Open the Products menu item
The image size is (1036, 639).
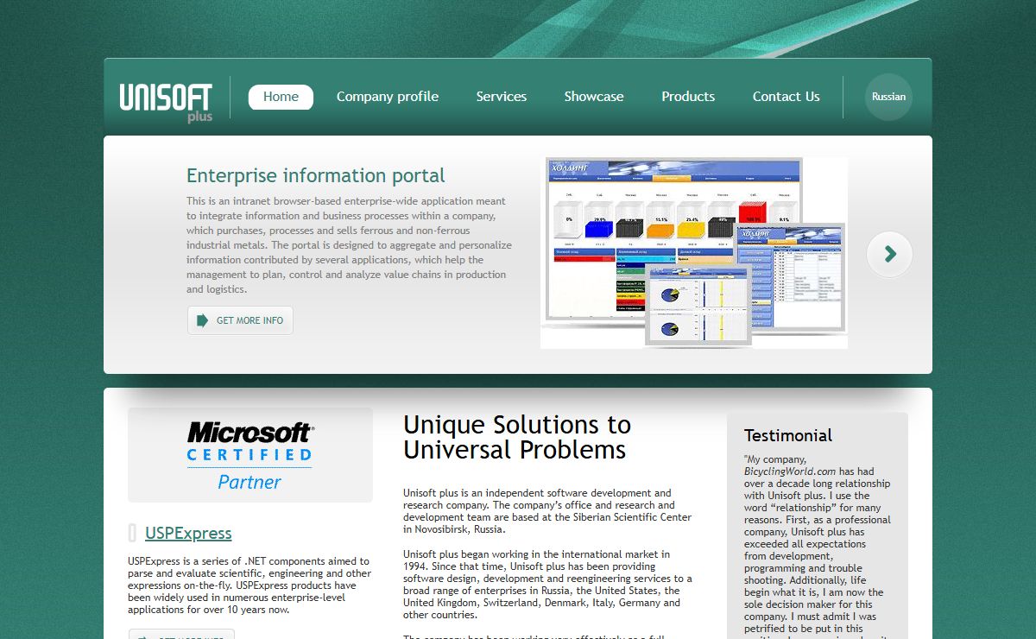[688, 97]
